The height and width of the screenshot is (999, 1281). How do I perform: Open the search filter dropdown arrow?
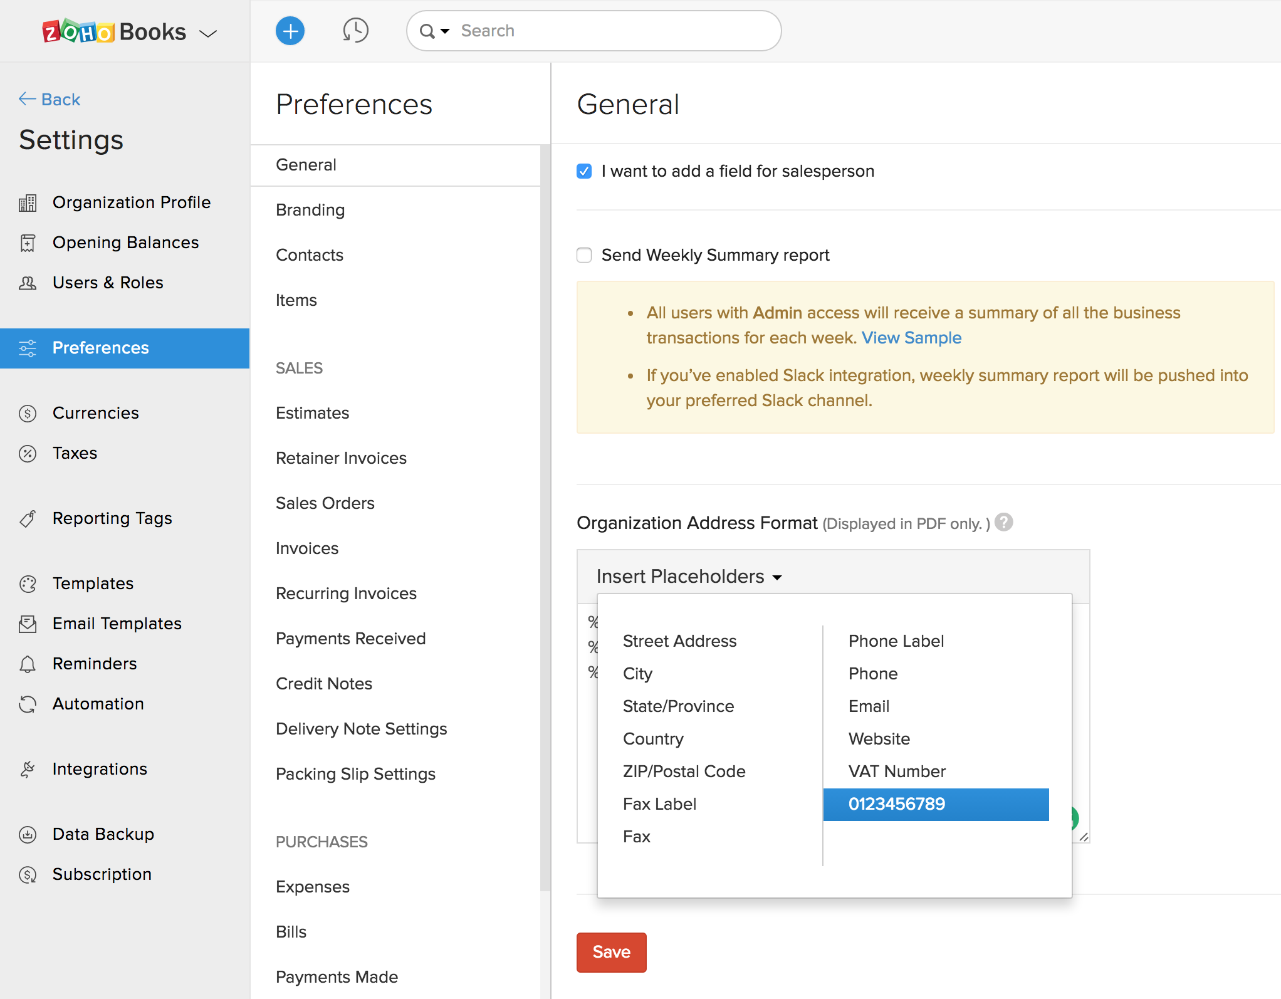point(445,31)
